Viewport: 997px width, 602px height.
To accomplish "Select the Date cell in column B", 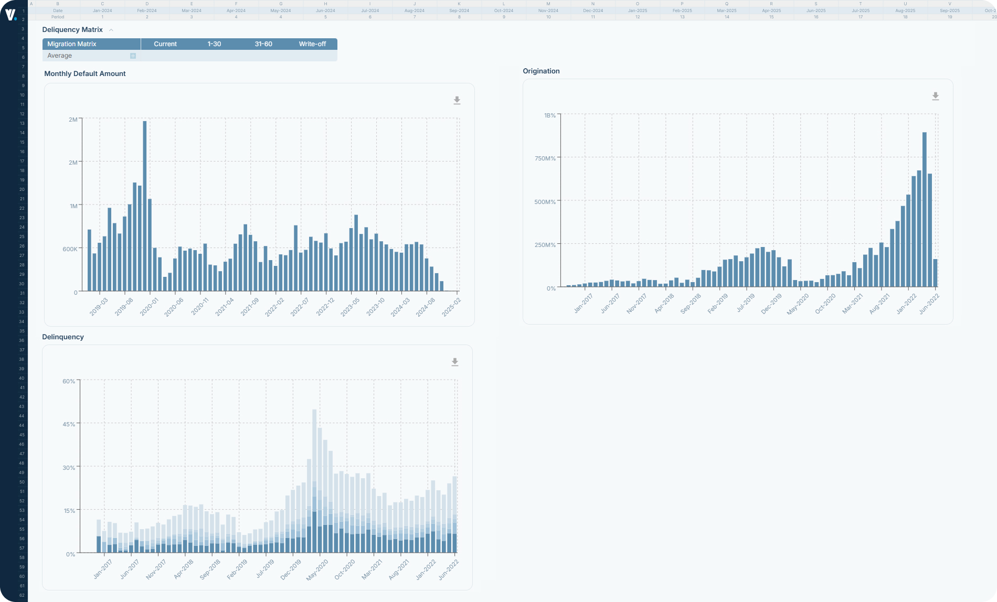I will coord(58,10).
